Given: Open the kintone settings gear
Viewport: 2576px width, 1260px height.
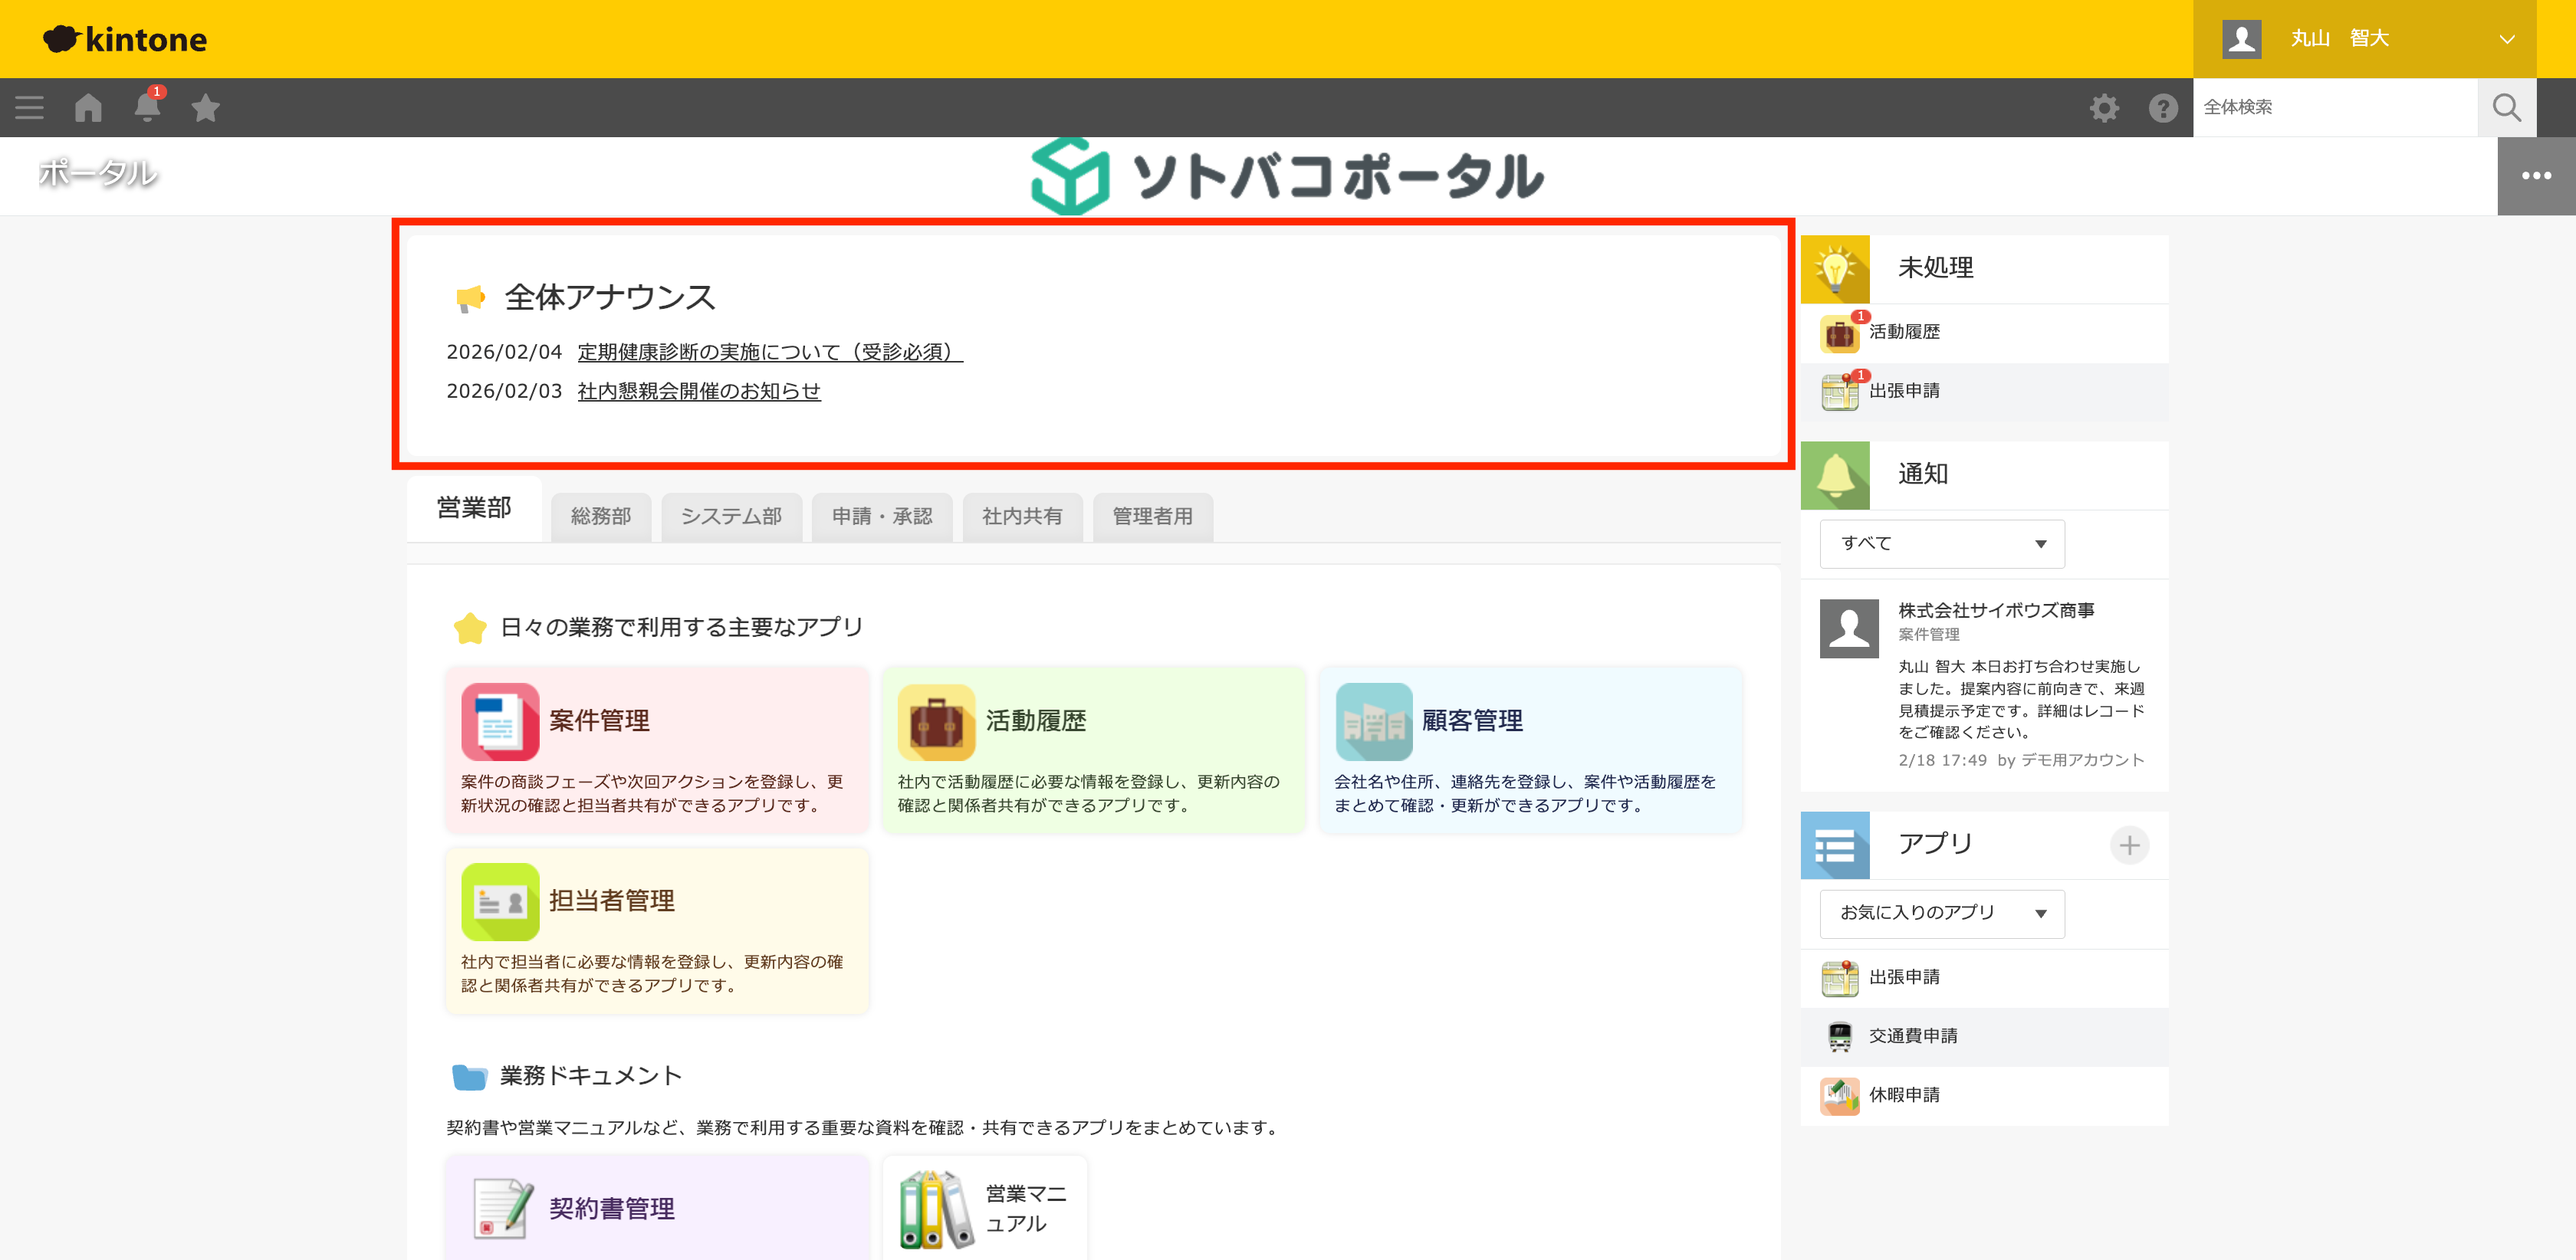Looking at the screenshot, I should 2104,107.
